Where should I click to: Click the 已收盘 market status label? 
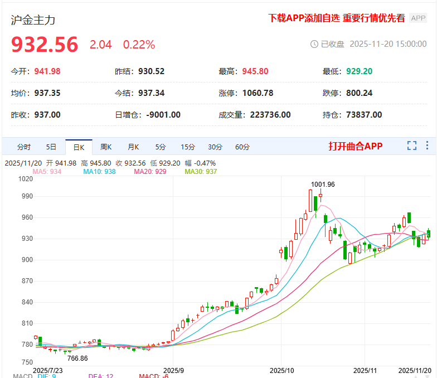coord(332,44)
